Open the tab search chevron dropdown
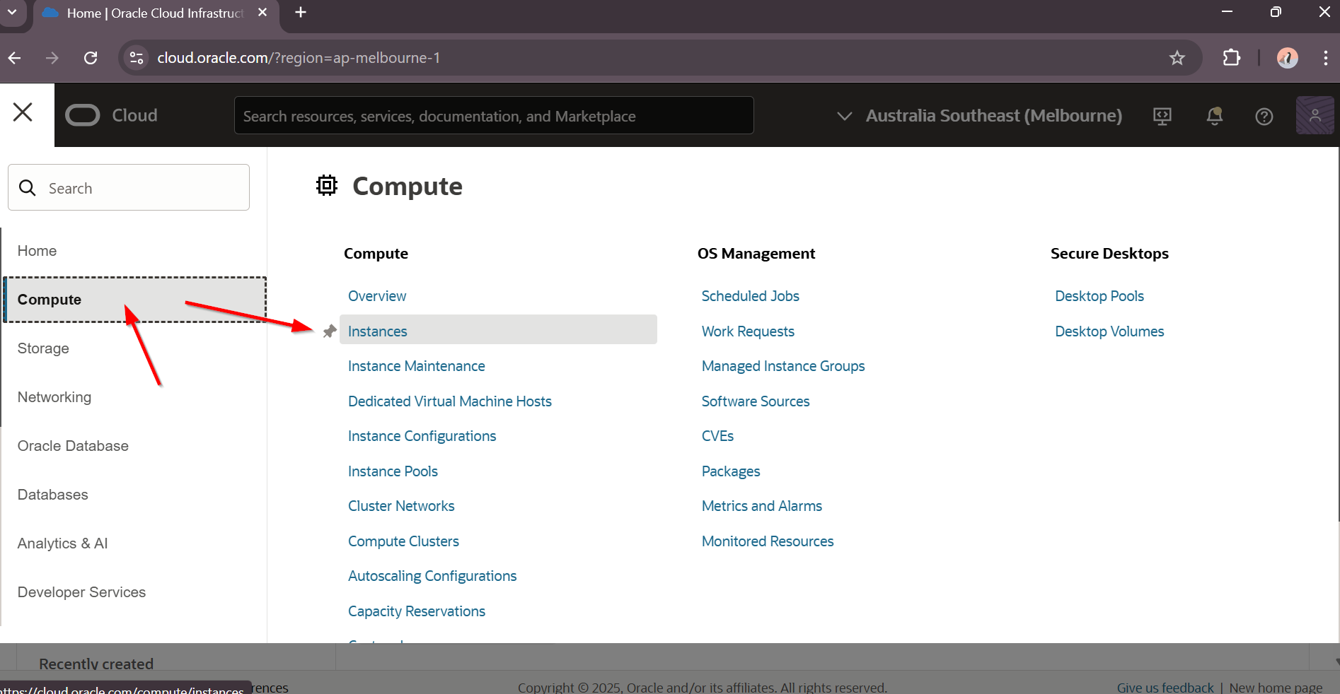 (x=12, y=13)
